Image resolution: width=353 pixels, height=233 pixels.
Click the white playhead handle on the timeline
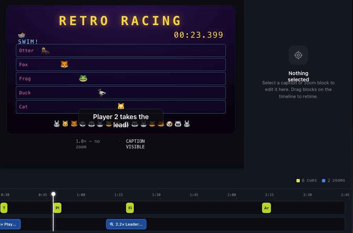click(53, 194)
